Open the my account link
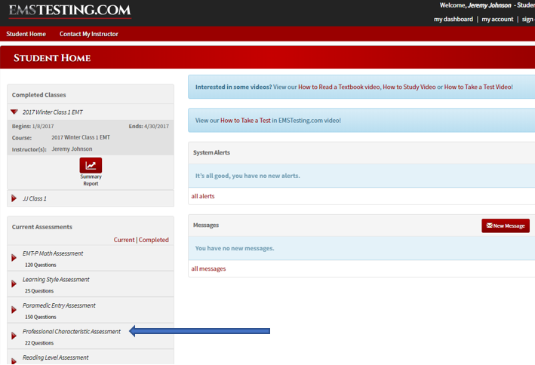 [x=497, y=19]
